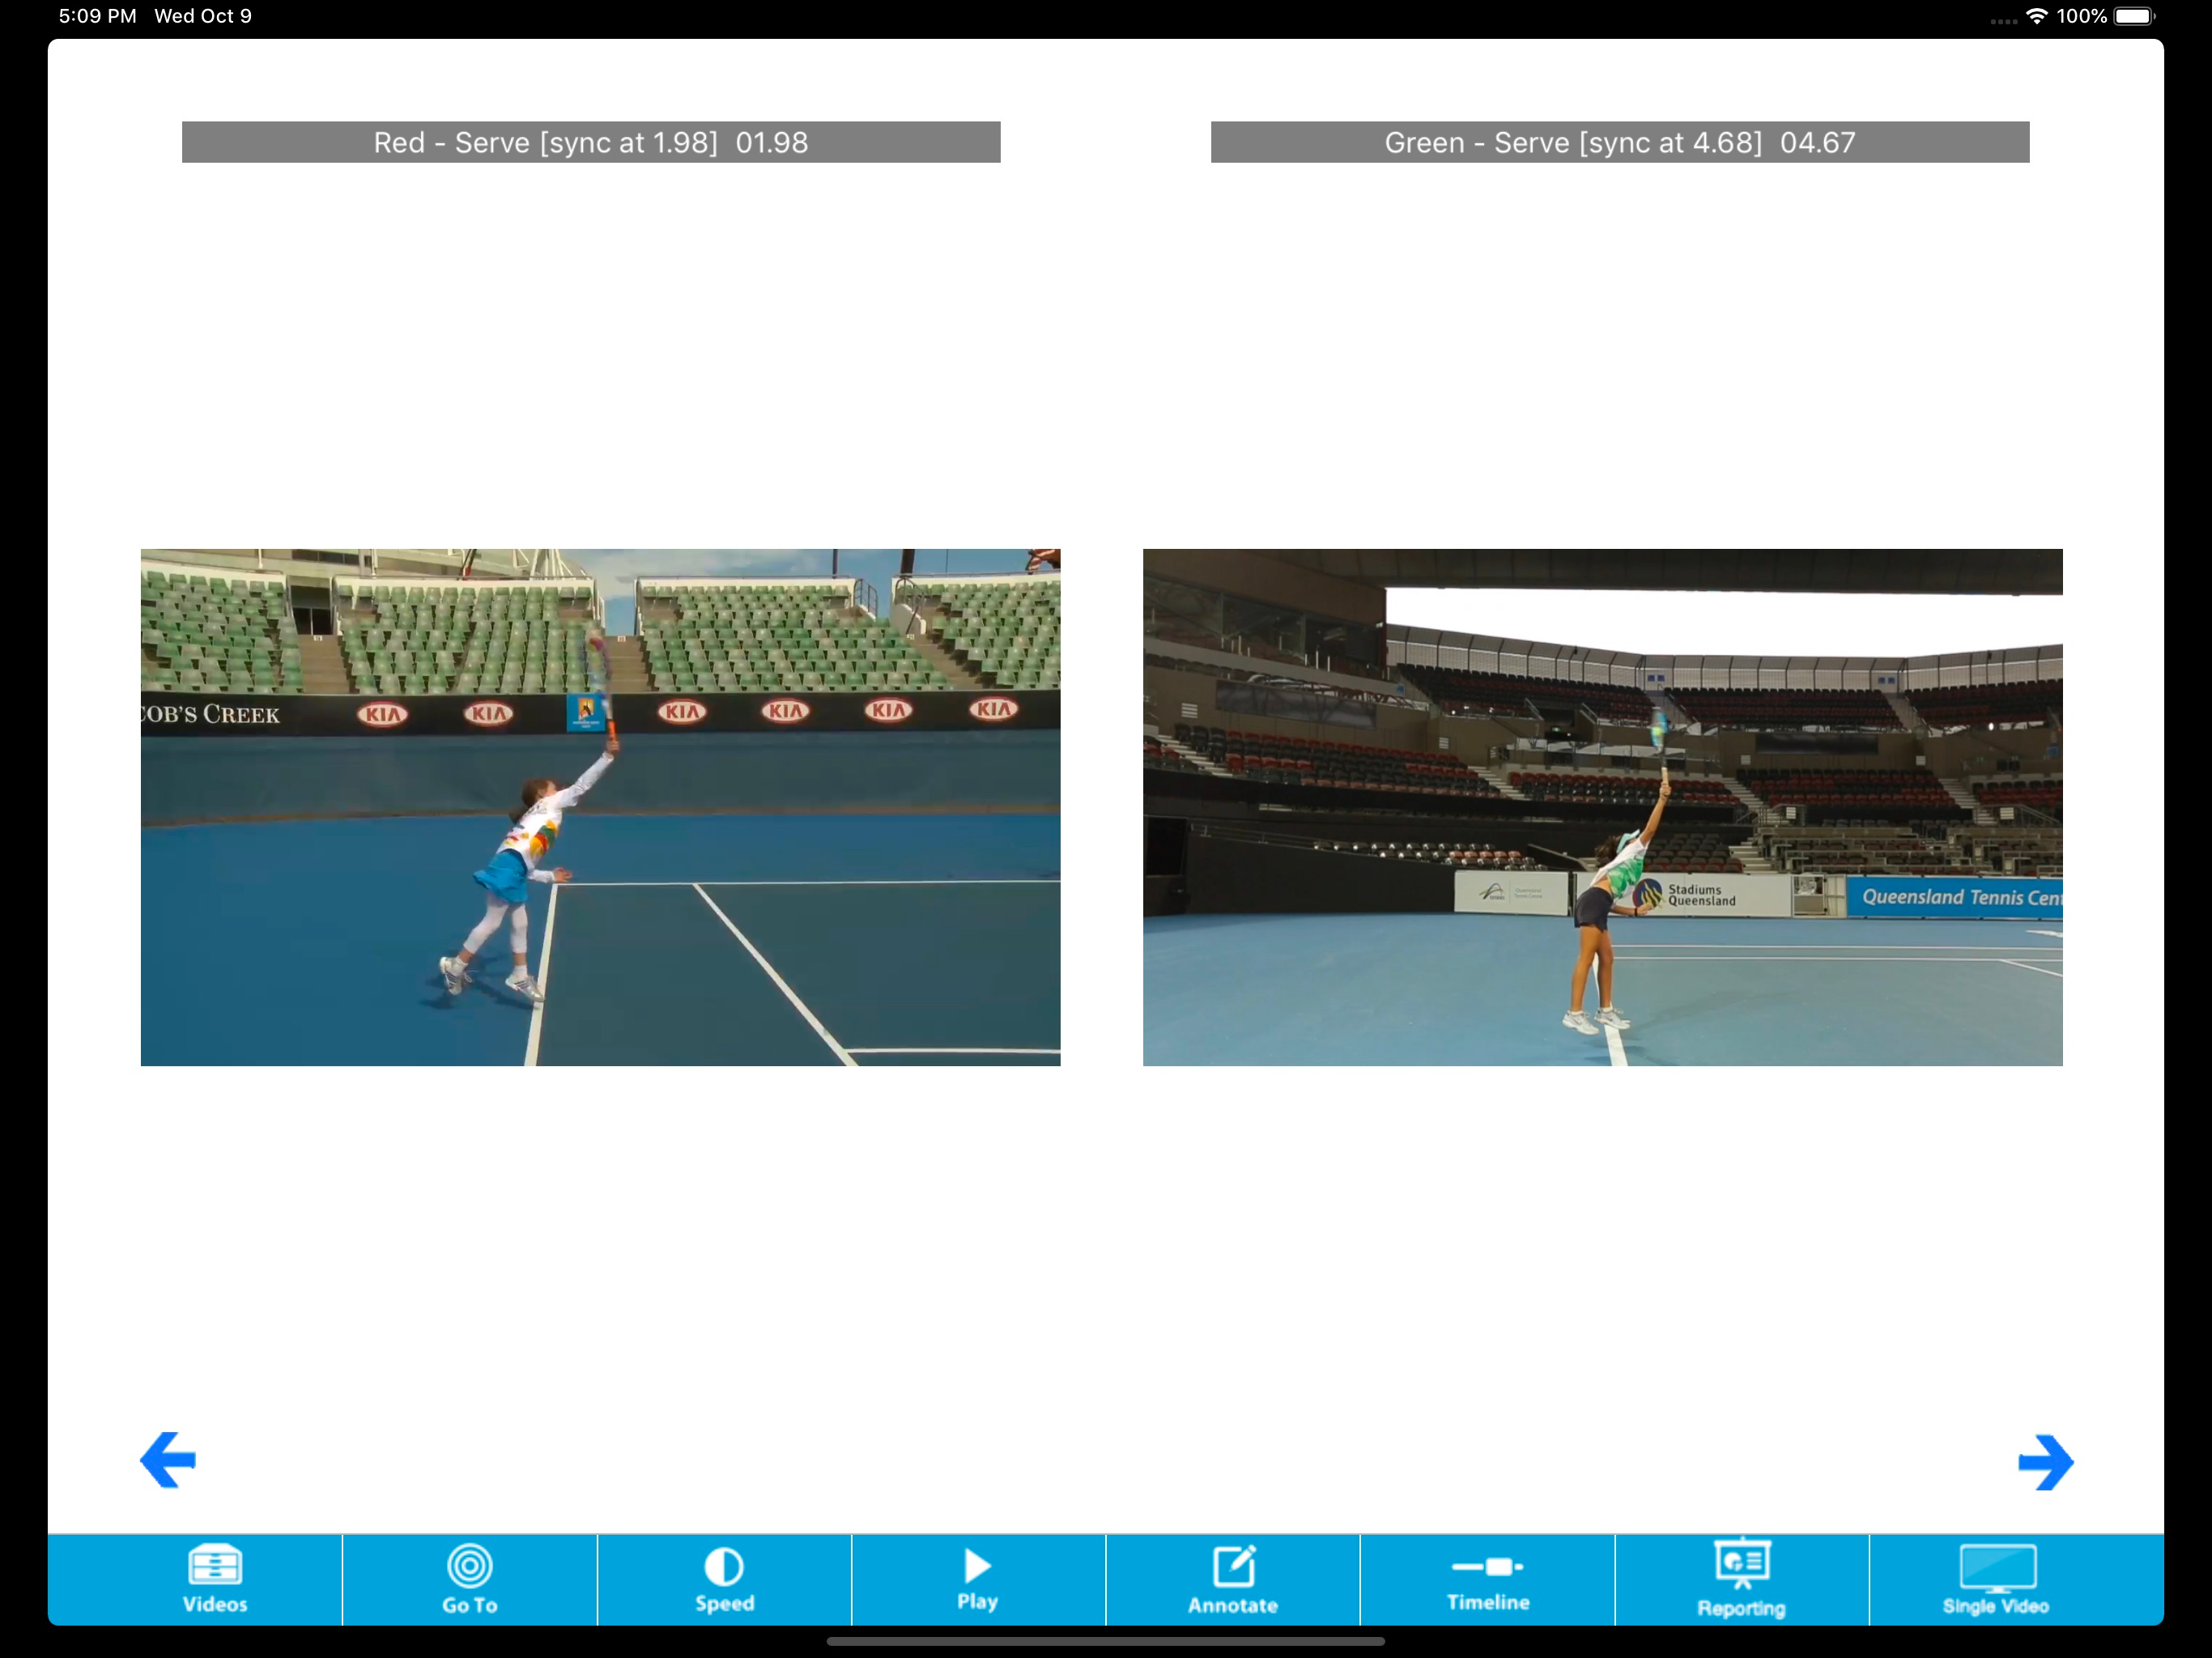Tap the 5:09 PM clock
Screen dimensions: 2212x1658
click(97, 16)
